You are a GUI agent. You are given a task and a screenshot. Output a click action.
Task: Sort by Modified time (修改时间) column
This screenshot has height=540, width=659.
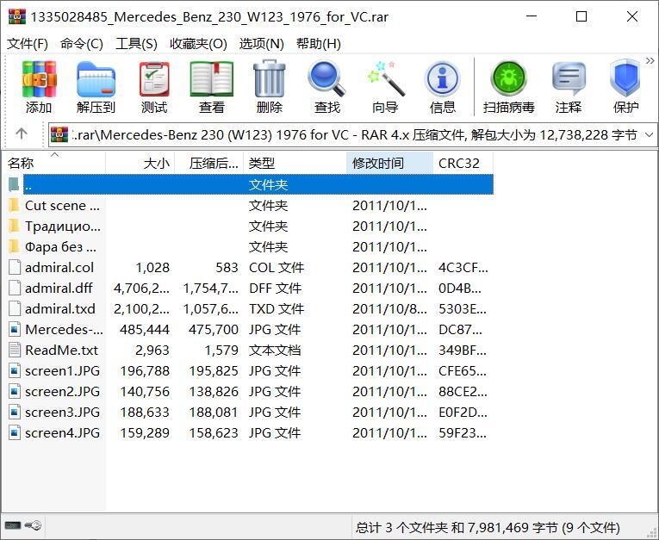(390, 163)
